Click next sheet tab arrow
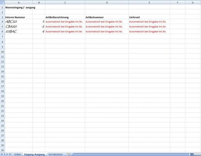201x156 pixels. 7,154
